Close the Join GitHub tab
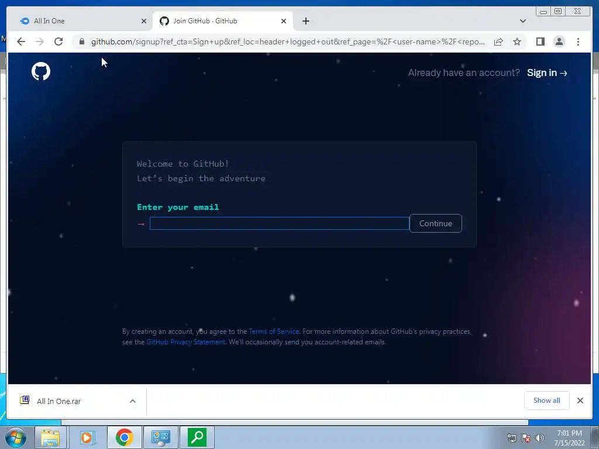This screenshot has width=599, height=449. tap(284, 21)
